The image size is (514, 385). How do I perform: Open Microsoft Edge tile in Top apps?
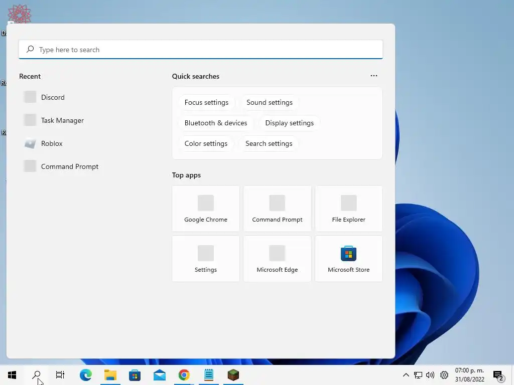[x=277, y=259]
